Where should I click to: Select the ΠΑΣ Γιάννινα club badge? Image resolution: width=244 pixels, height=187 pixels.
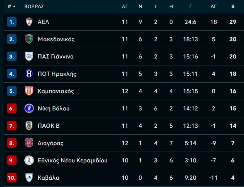click(x=29, y=57)
